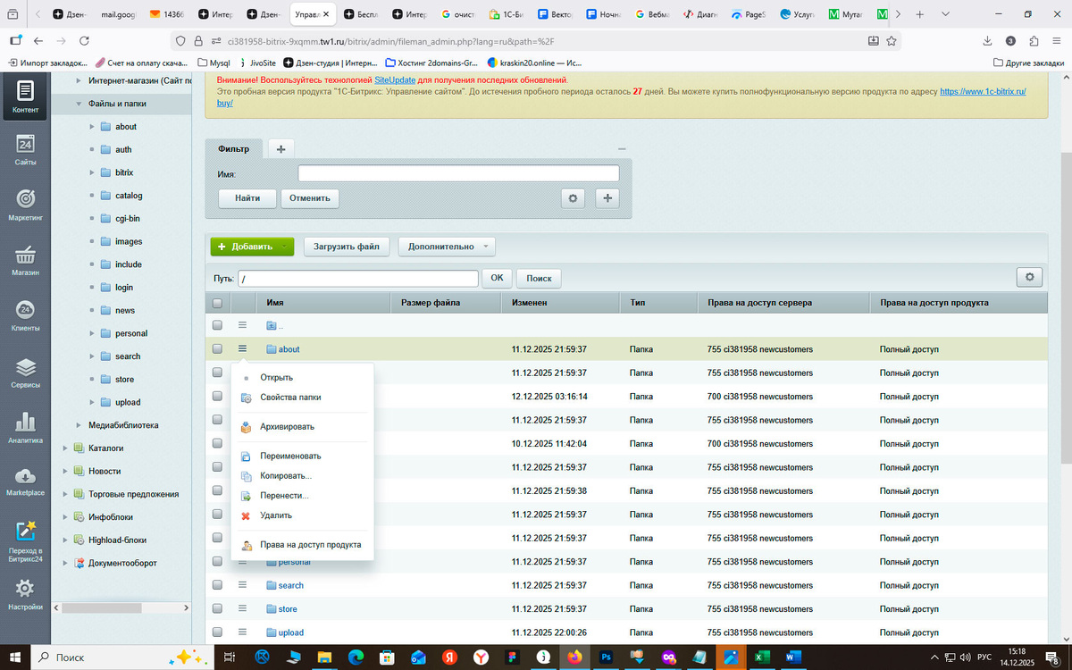The width and height of the screenshot is (1072, 670).
Task: Open the Сайты section in sidebar
Action: pyautogui.click(x=25, y=150)
